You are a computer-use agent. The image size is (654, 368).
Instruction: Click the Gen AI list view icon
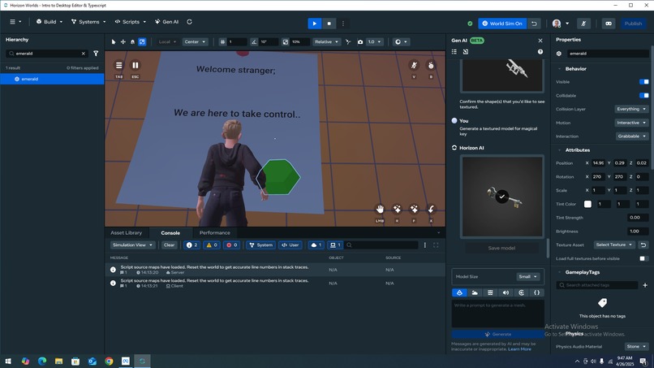pos(454,52)
